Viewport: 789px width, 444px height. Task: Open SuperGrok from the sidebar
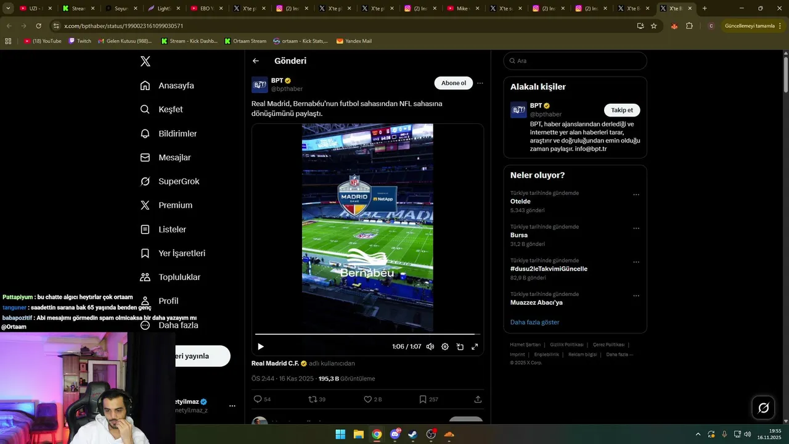click(170, 181)
